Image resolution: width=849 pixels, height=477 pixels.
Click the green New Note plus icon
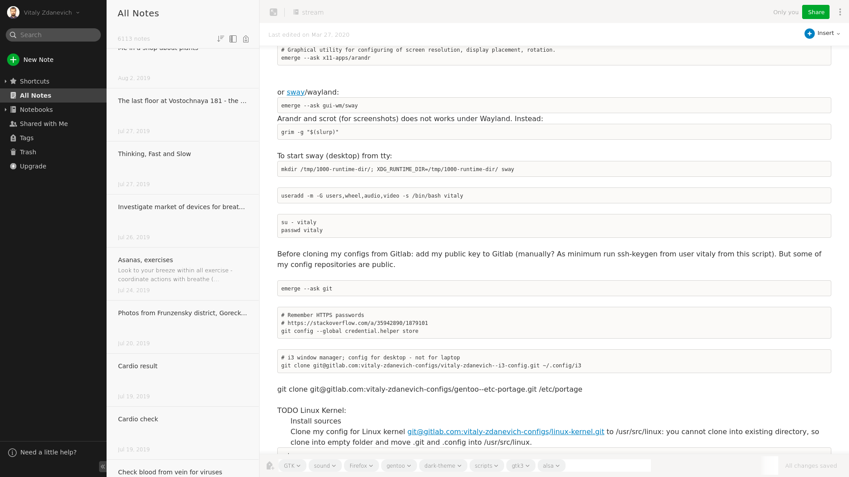(x=13, y=60)
